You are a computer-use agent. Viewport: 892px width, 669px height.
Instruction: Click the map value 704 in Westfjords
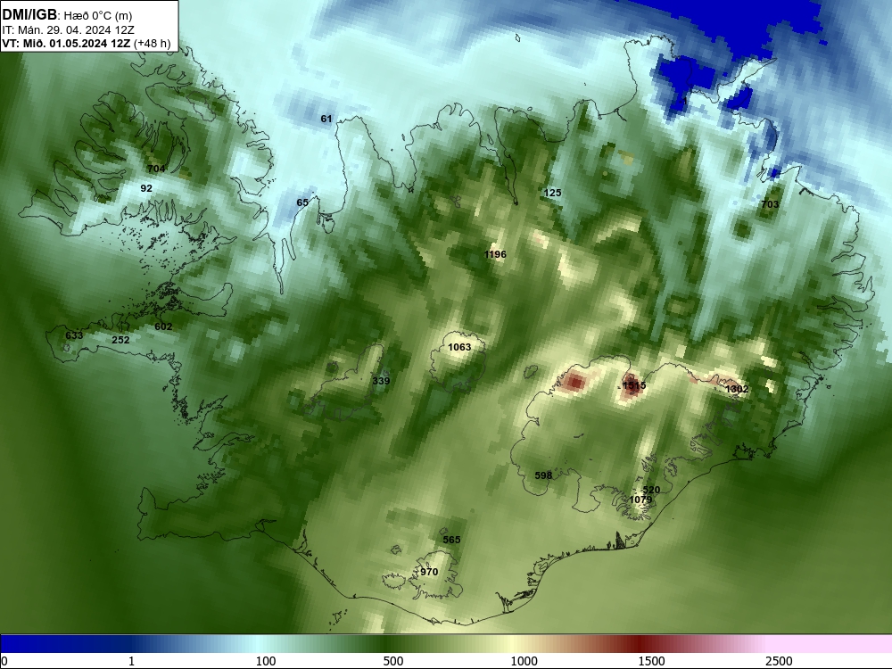[156, 169]
